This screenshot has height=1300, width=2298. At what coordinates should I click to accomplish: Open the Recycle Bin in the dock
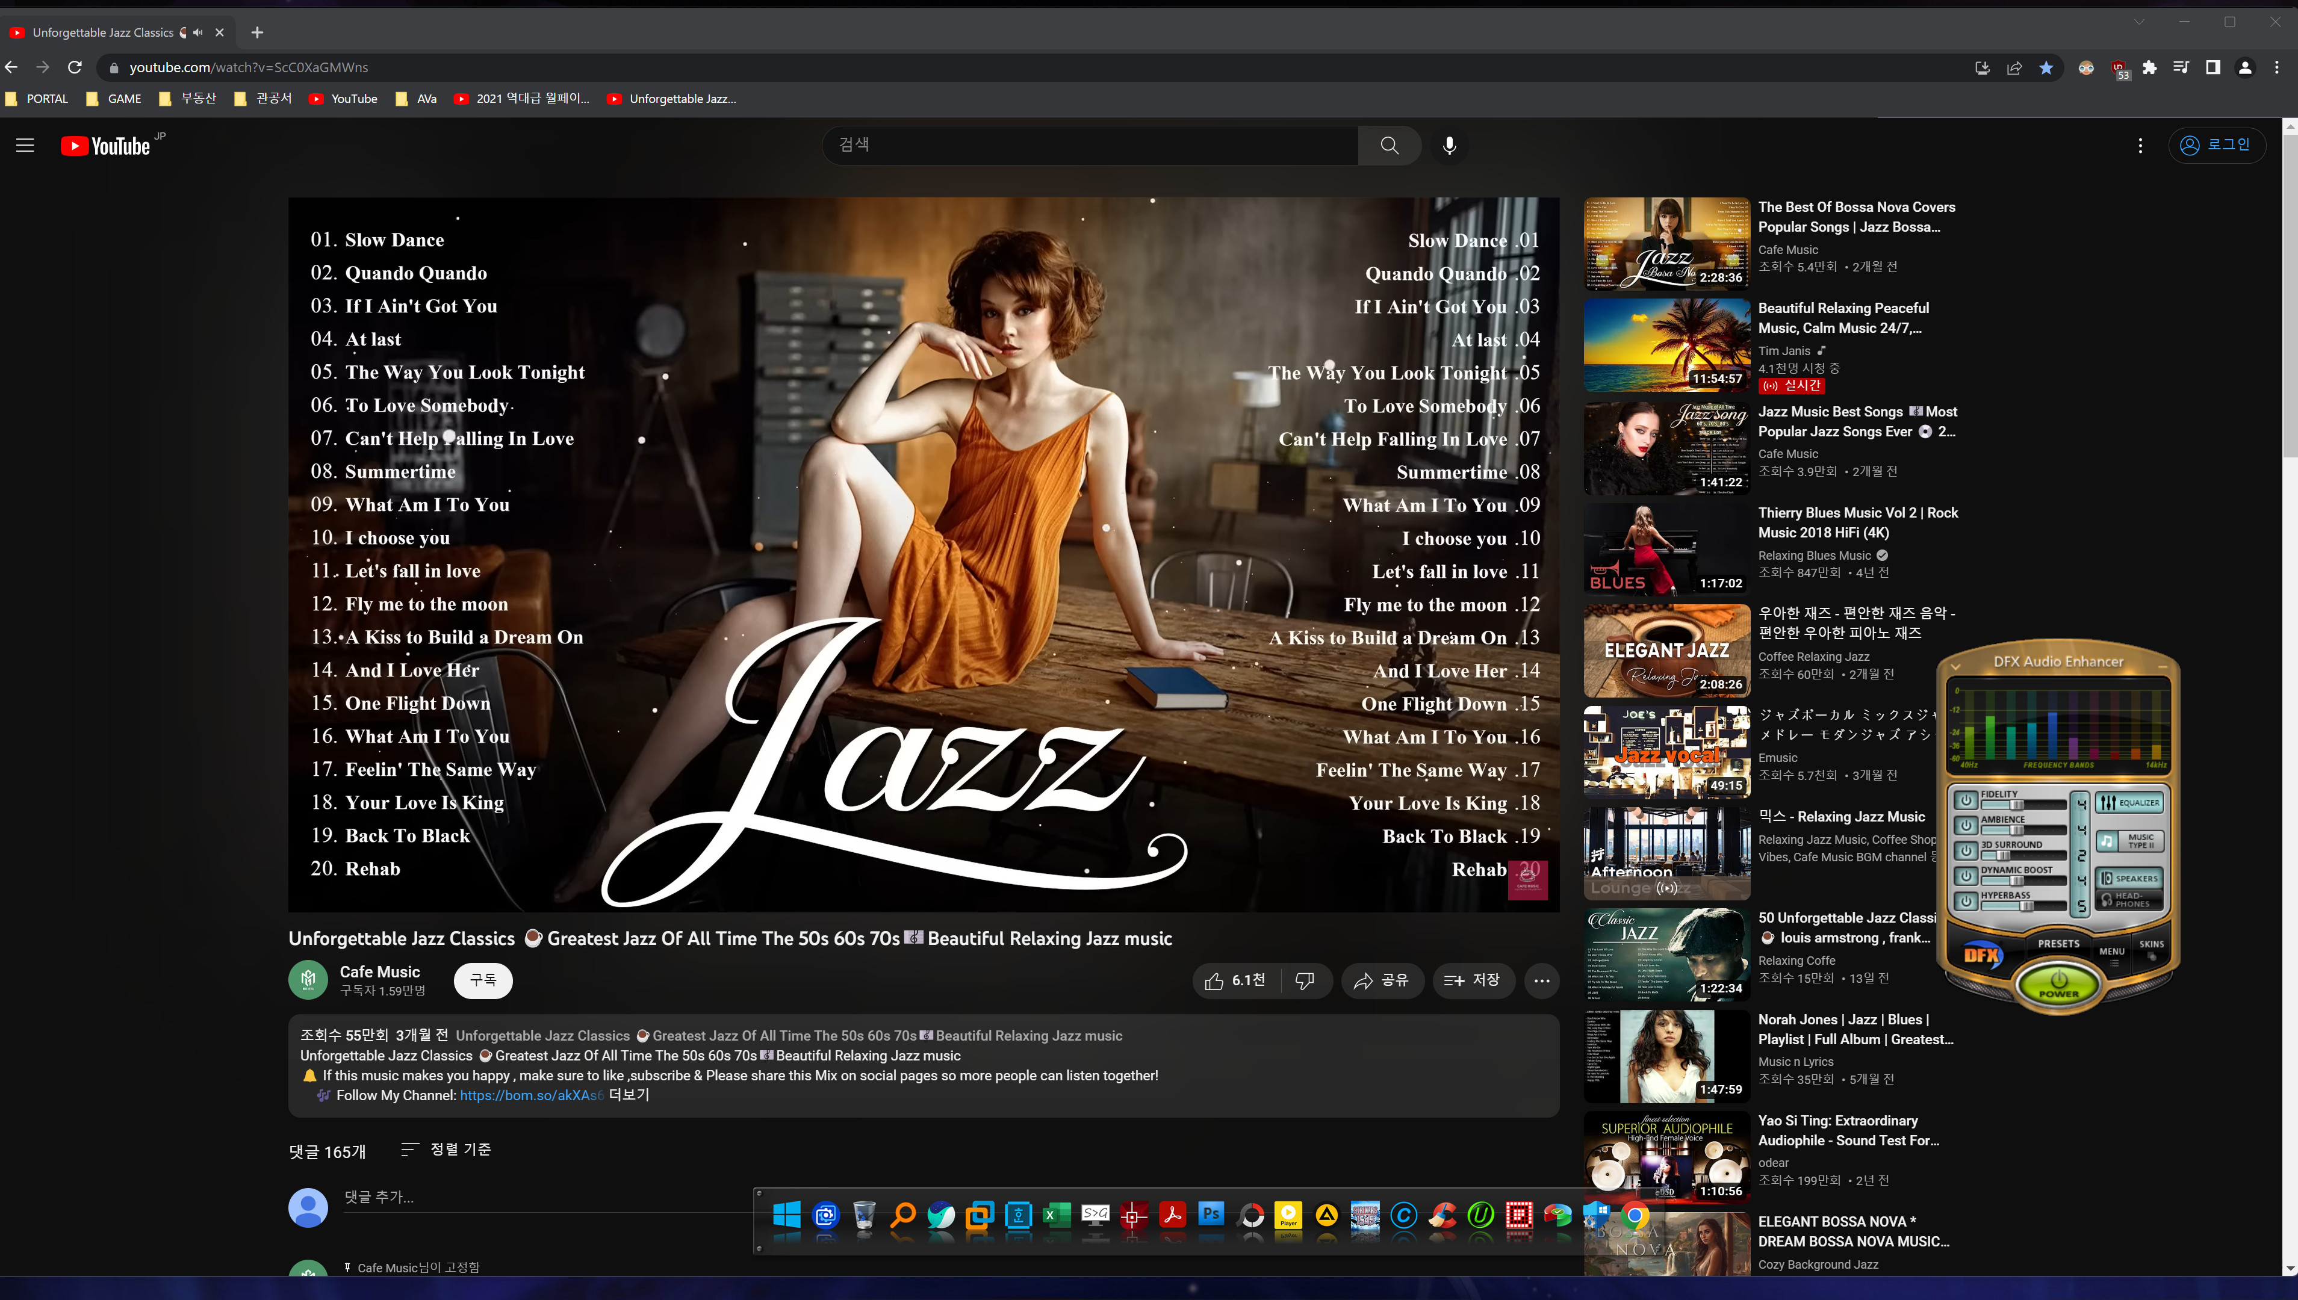point(864,1215)
